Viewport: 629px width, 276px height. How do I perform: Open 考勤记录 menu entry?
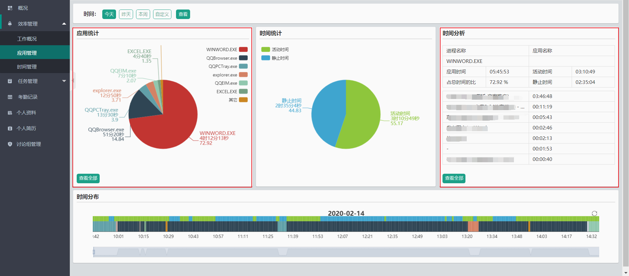28,97
